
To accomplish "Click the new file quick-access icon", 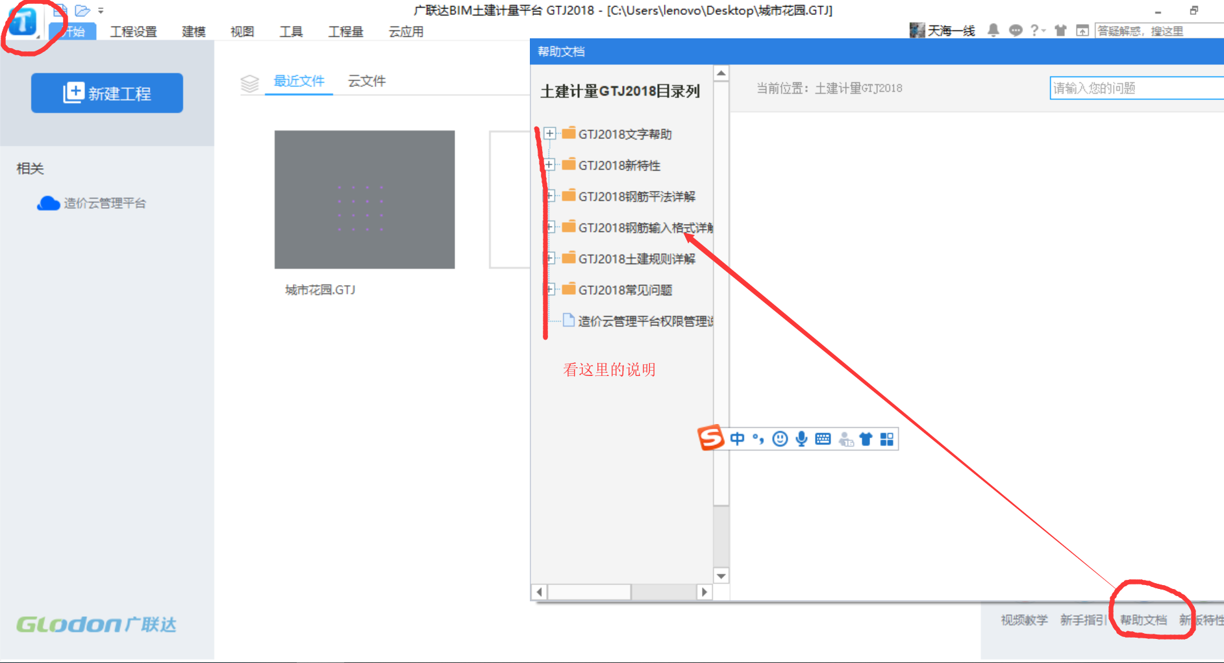I will tap(60, 10).
